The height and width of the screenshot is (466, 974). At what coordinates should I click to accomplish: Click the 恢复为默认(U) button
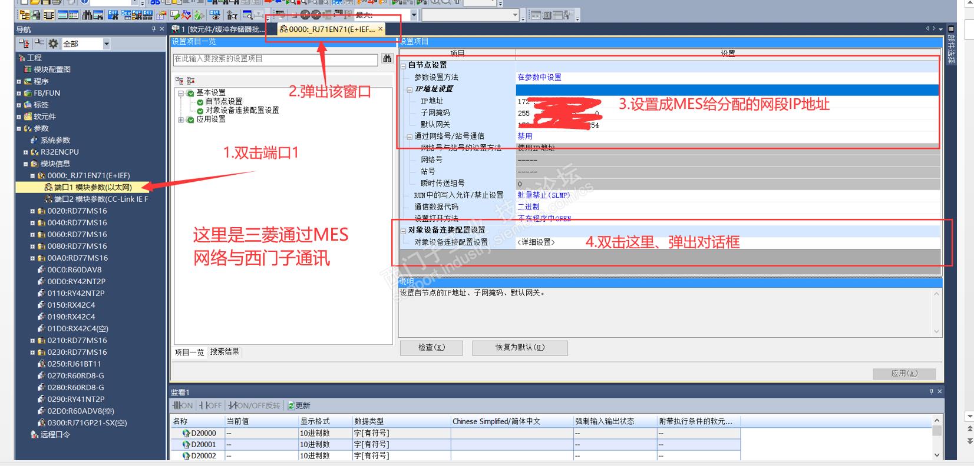tap(520, 348)
